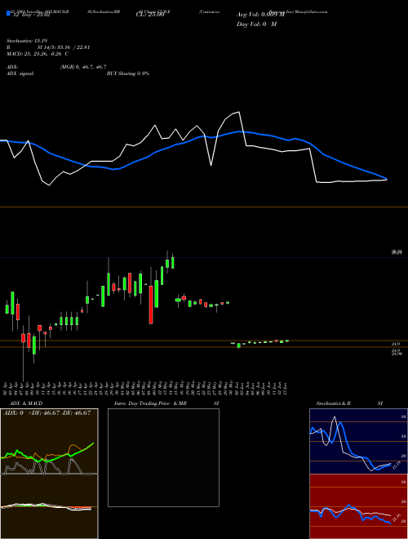The height and width of the screenshot is (539, 408).
Task: Click the 'Intra Day Trading Price & MR' heading
Action: [150, 403]
